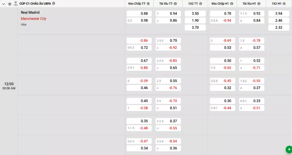Show info for Tài Xỉu TT column
Image resolution: width=292 pixels, height=155 pixels.
(175, 4)
